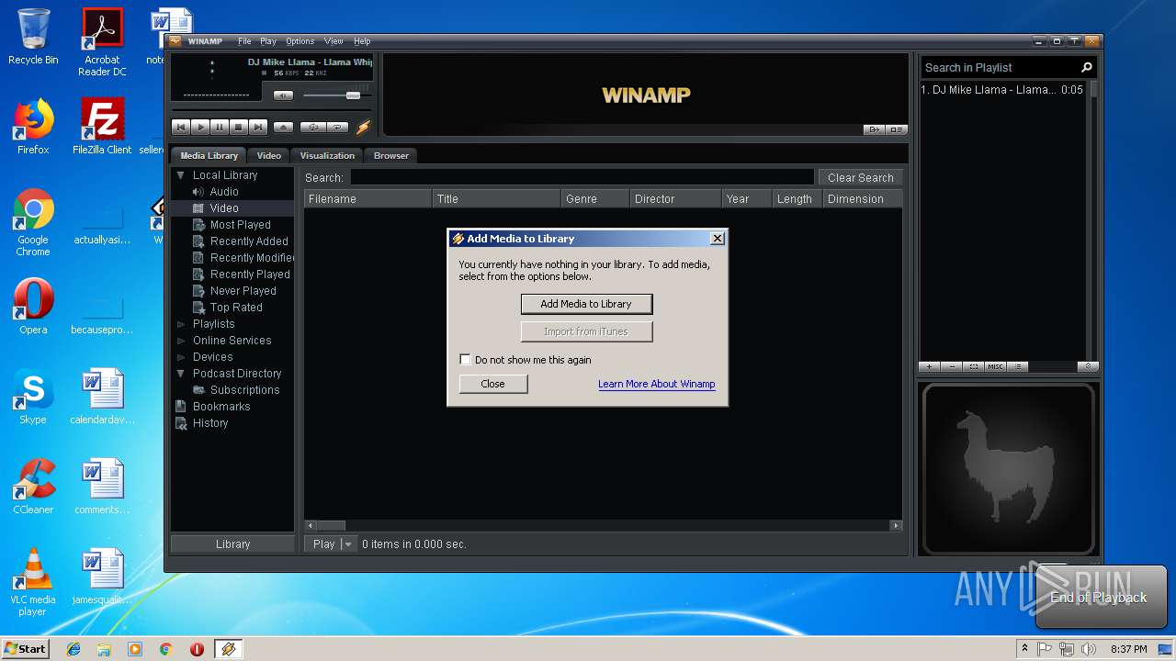Switch to the Video tab

pos(268,155)
